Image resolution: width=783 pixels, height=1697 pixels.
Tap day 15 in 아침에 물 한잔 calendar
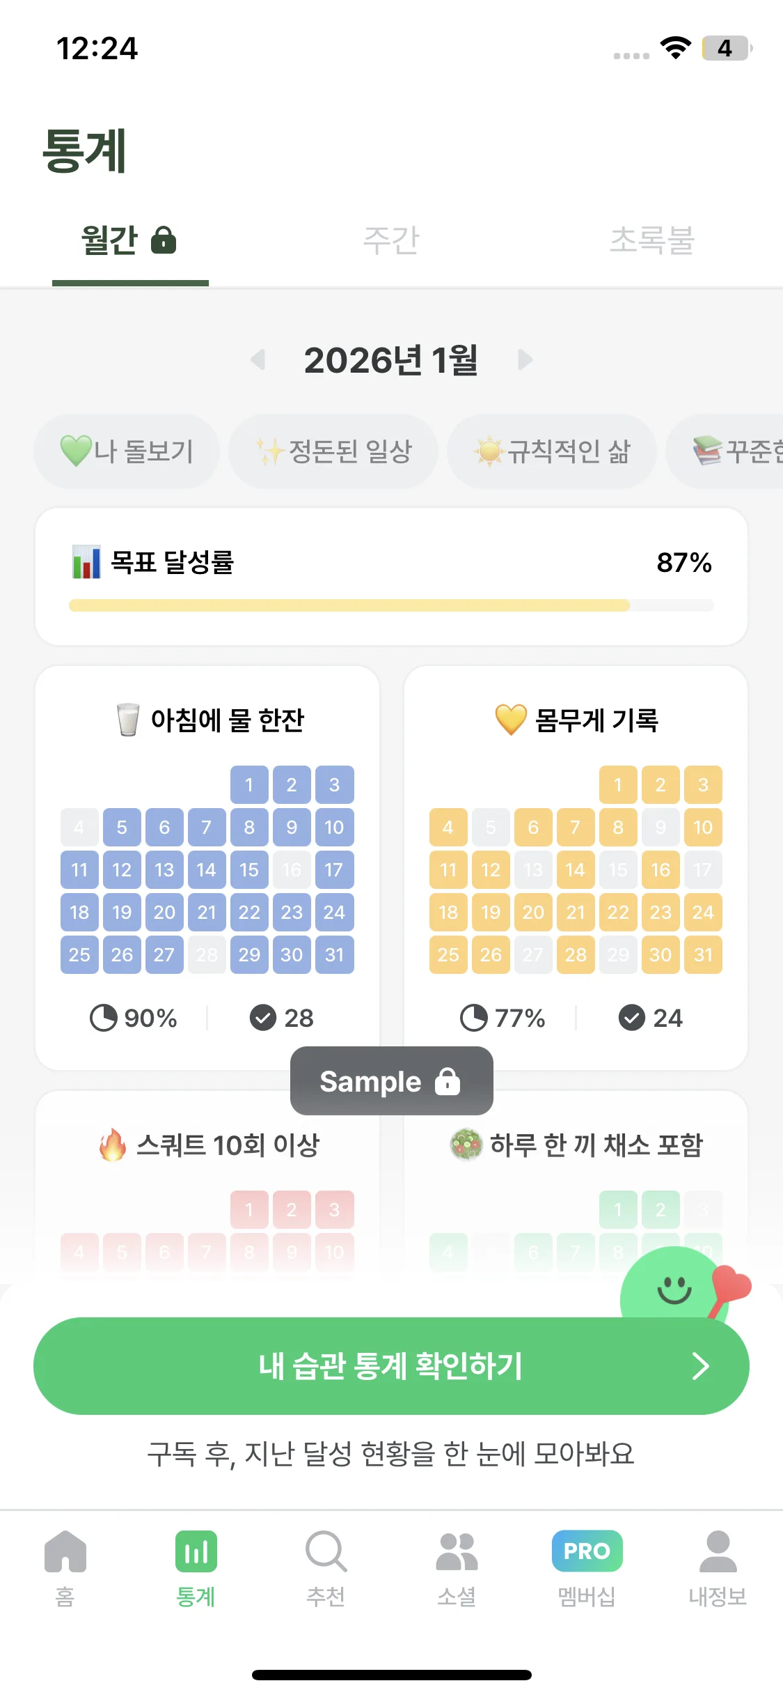point(249,870)
